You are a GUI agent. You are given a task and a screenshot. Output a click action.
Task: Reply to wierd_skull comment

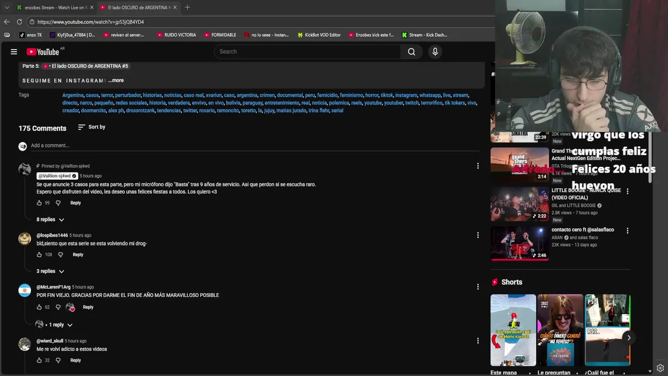[76, 360]
